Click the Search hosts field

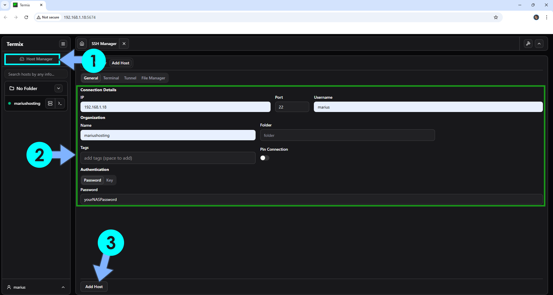point(36,74)
